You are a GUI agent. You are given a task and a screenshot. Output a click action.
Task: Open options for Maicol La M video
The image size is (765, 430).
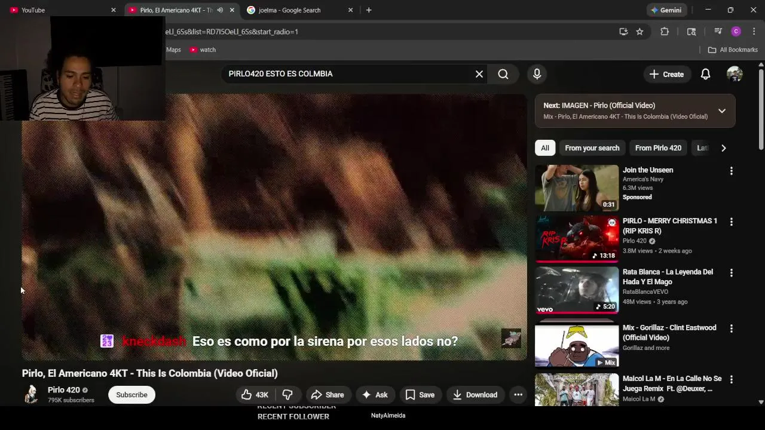pyautogui.click(x=731, y=379)
